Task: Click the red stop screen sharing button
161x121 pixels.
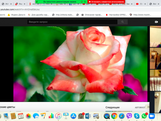Action: (x=107, y=2)
